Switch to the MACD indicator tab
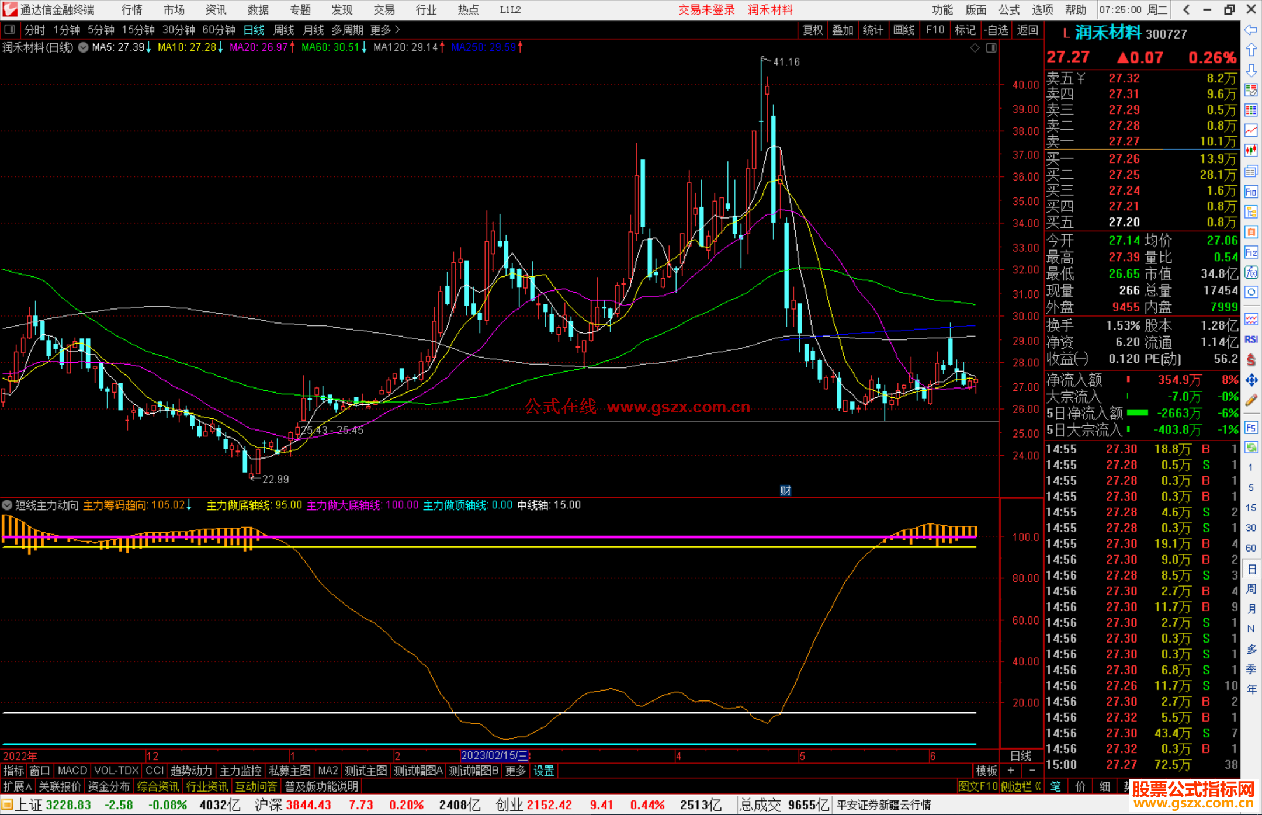 72,771
